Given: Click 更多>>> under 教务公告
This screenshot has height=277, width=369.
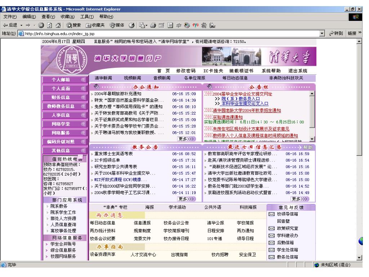Looking at the screenshot, I should coord(187,199).
